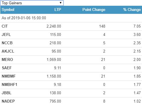
Task: Sort by Point Change column header
Action: point(94,9)
